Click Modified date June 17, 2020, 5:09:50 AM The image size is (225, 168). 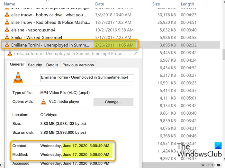(86, 155)
